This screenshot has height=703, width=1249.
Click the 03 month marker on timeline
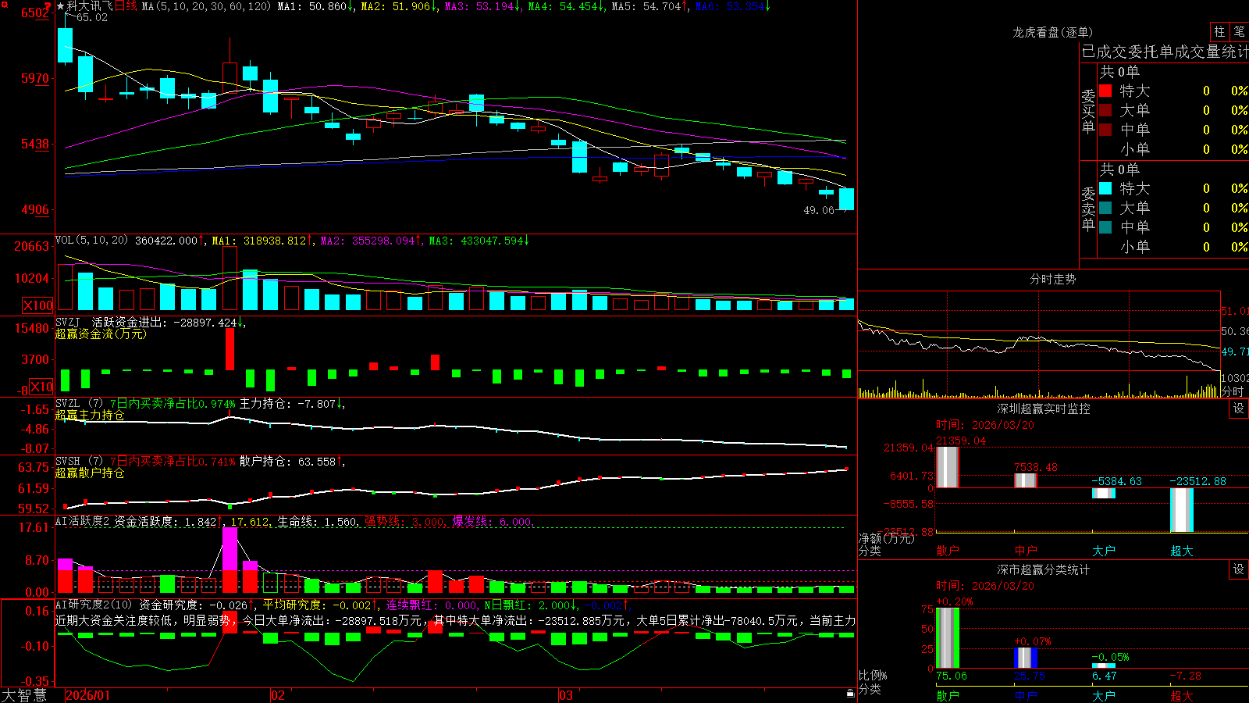pyautogui.click(x=566, y=695)
